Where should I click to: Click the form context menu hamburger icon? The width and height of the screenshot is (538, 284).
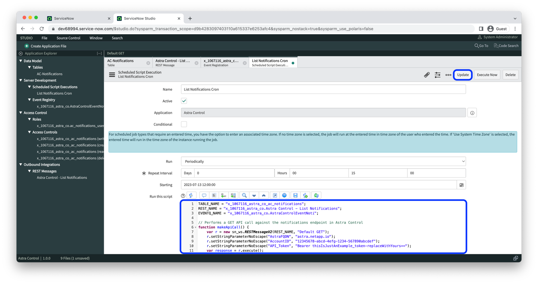click(x=112, y=75)
